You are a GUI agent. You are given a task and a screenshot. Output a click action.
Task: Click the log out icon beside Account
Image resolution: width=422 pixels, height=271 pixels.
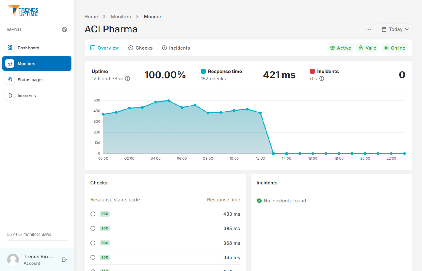[64, 260]
